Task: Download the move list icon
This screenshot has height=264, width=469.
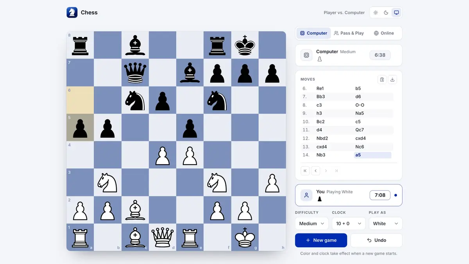Action: [392, 79]
